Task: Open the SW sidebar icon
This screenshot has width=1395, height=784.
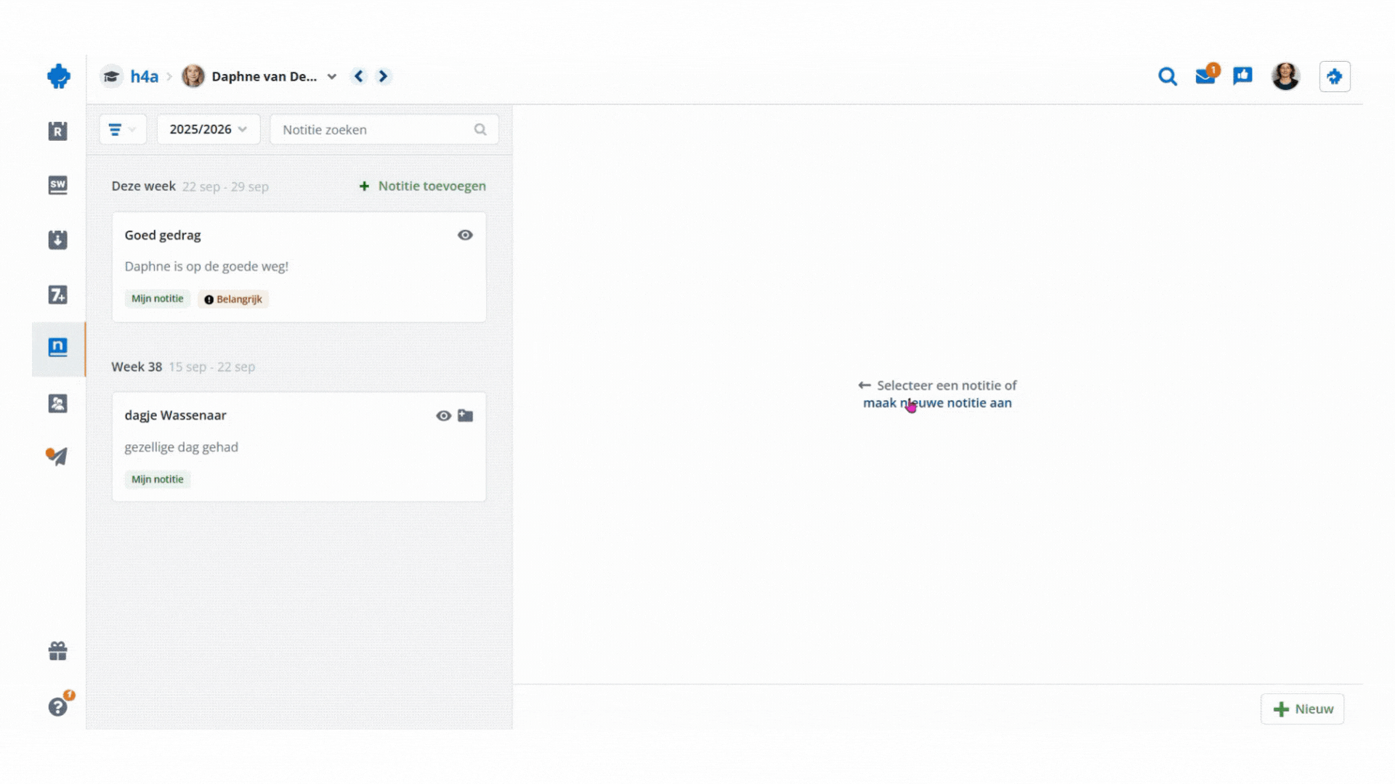Action: click(57, 185)
